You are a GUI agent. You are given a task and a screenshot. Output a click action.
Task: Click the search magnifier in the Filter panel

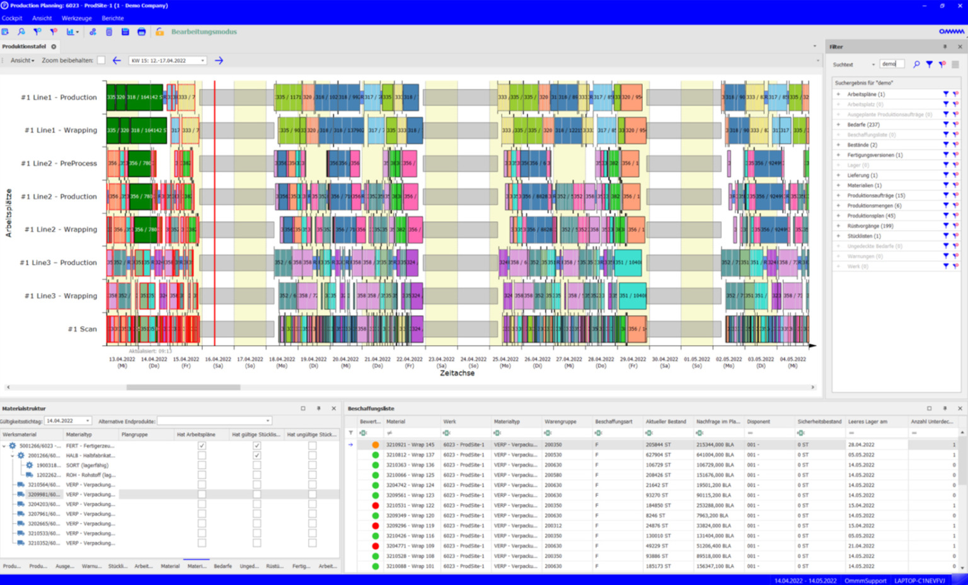(917, 64)
